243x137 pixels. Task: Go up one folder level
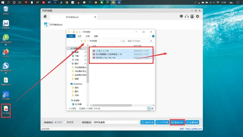(81, 41)
